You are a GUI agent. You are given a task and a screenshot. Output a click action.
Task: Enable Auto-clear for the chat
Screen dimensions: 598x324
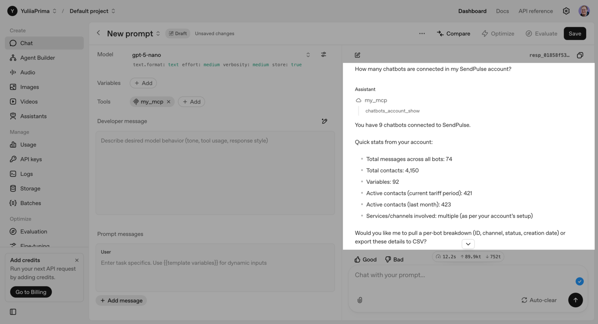[x=539, y=300]
